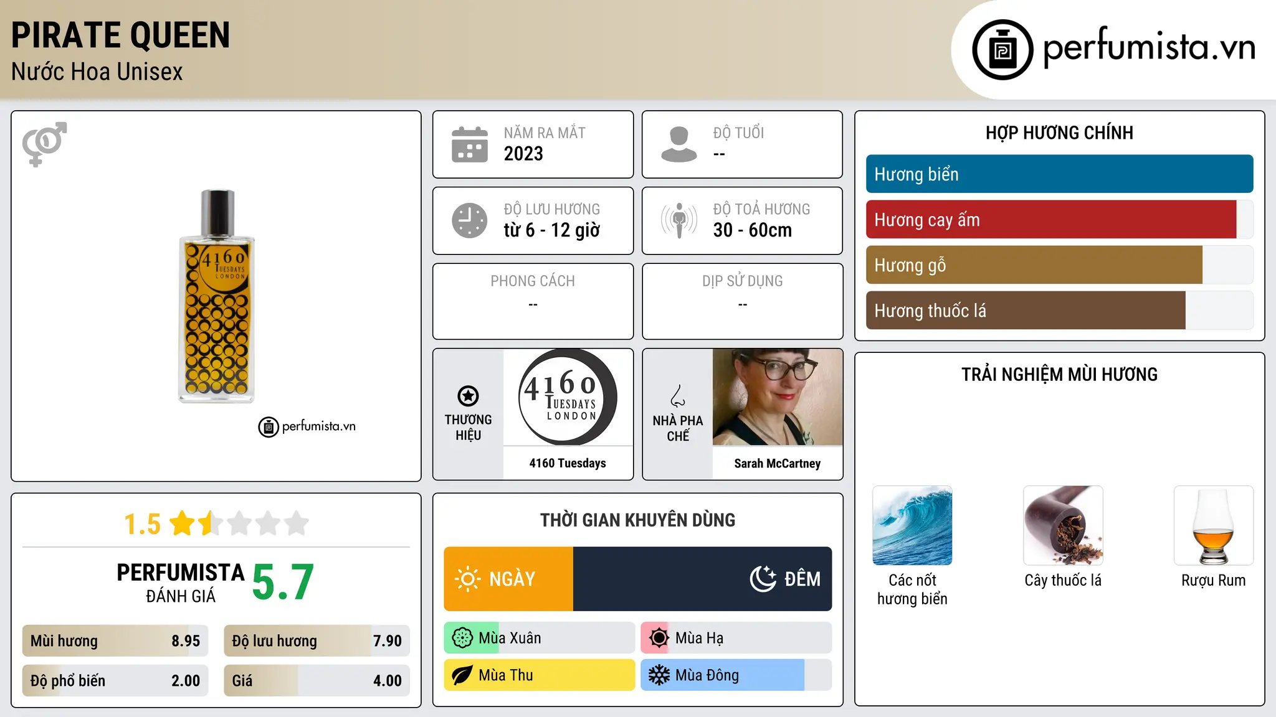Screen dimensions: 1276x717
Task: Click the PIRATE QUEEN title
Action: click(121, 35)
